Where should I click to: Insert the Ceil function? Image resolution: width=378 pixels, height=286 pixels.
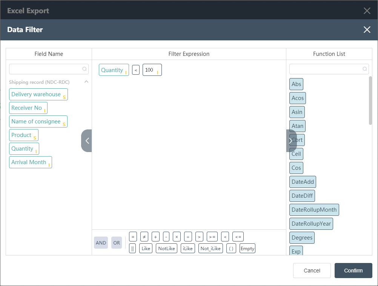pos(296,154)
